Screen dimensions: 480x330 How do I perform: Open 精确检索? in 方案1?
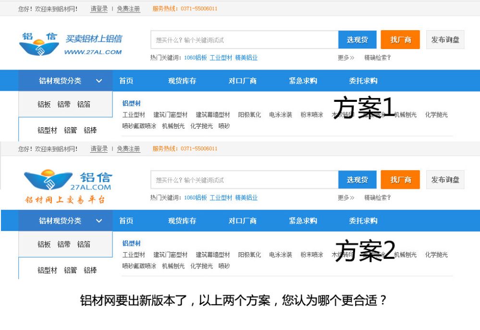coord(378,58)
